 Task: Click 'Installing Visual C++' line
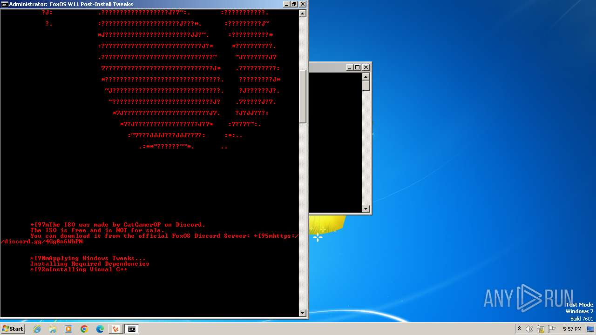[x=79, y=269]
